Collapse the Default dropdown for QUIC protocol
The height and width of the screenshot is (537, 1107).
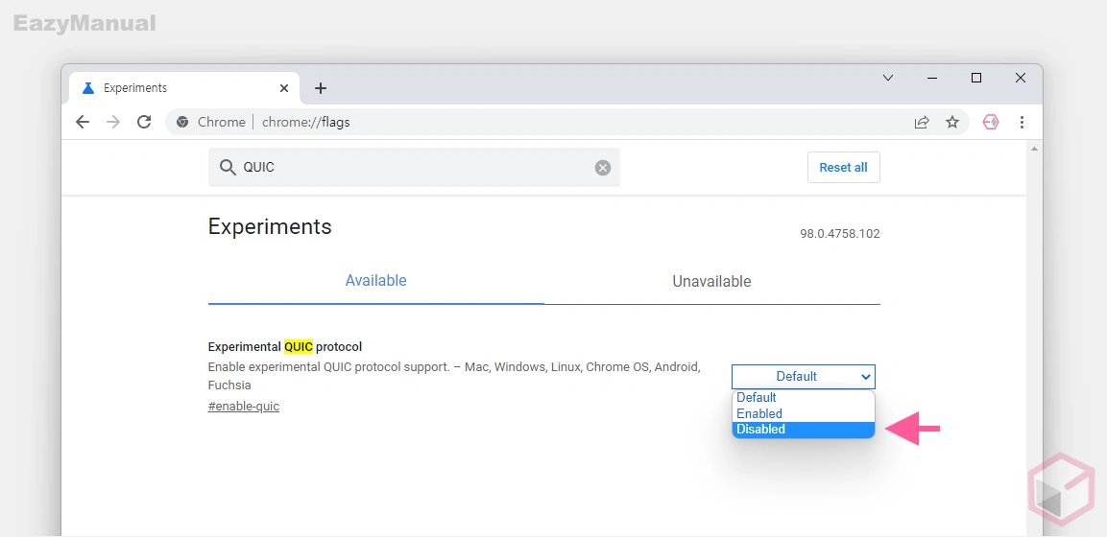point(804,376)
